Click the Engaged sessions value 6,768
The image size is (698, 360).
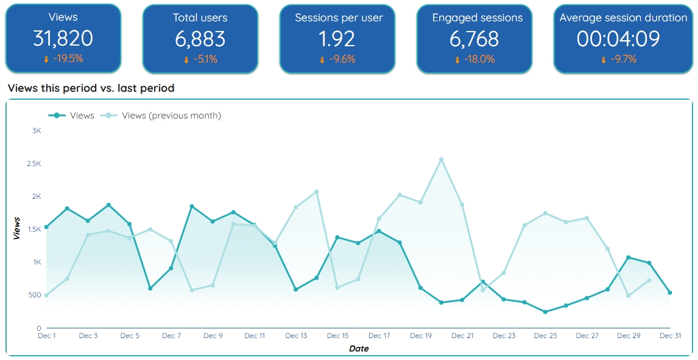(474, 39)
